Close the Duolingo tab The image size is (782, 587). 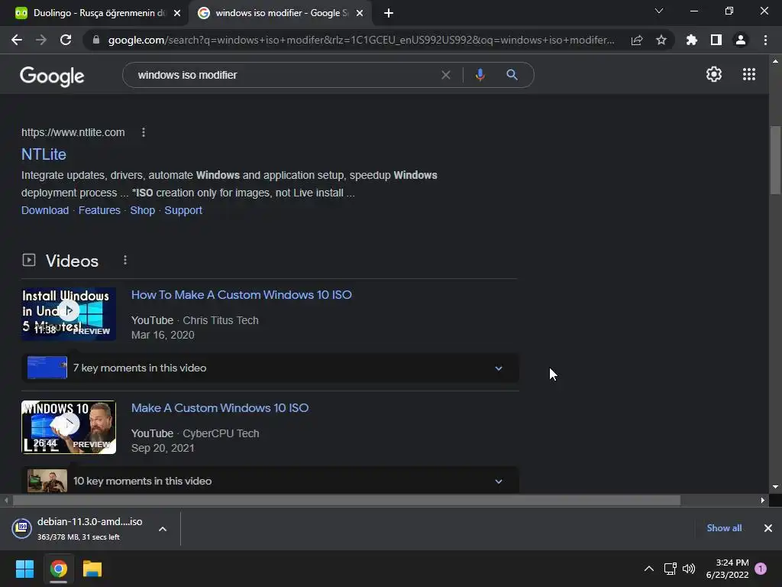177,13
